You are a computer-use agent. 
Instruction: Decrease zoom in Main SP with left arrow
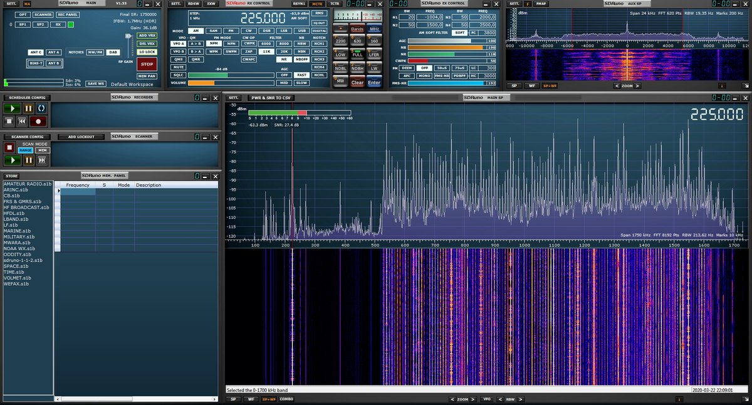pyautogui.click(x=454, y=399)
